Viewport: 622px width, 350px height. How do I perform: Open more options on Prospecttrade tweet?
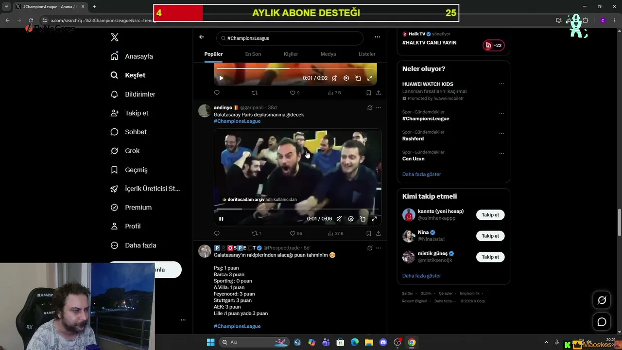[x=379, y=248]
